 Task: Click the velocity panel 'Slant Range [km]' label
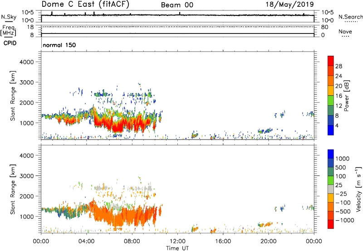pos(13,189)
